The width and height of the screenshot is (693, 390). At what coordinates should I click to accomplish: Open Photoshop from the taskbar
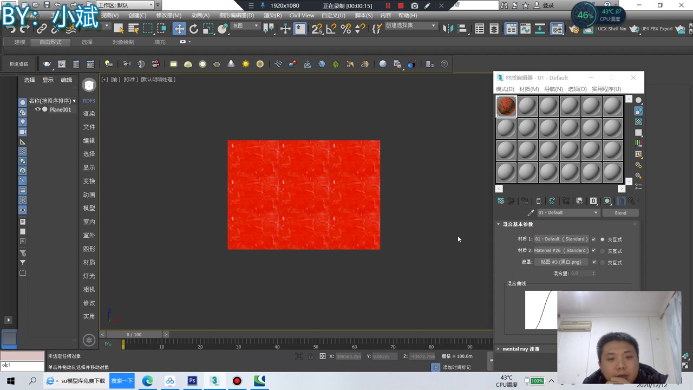tap(192, 381)
